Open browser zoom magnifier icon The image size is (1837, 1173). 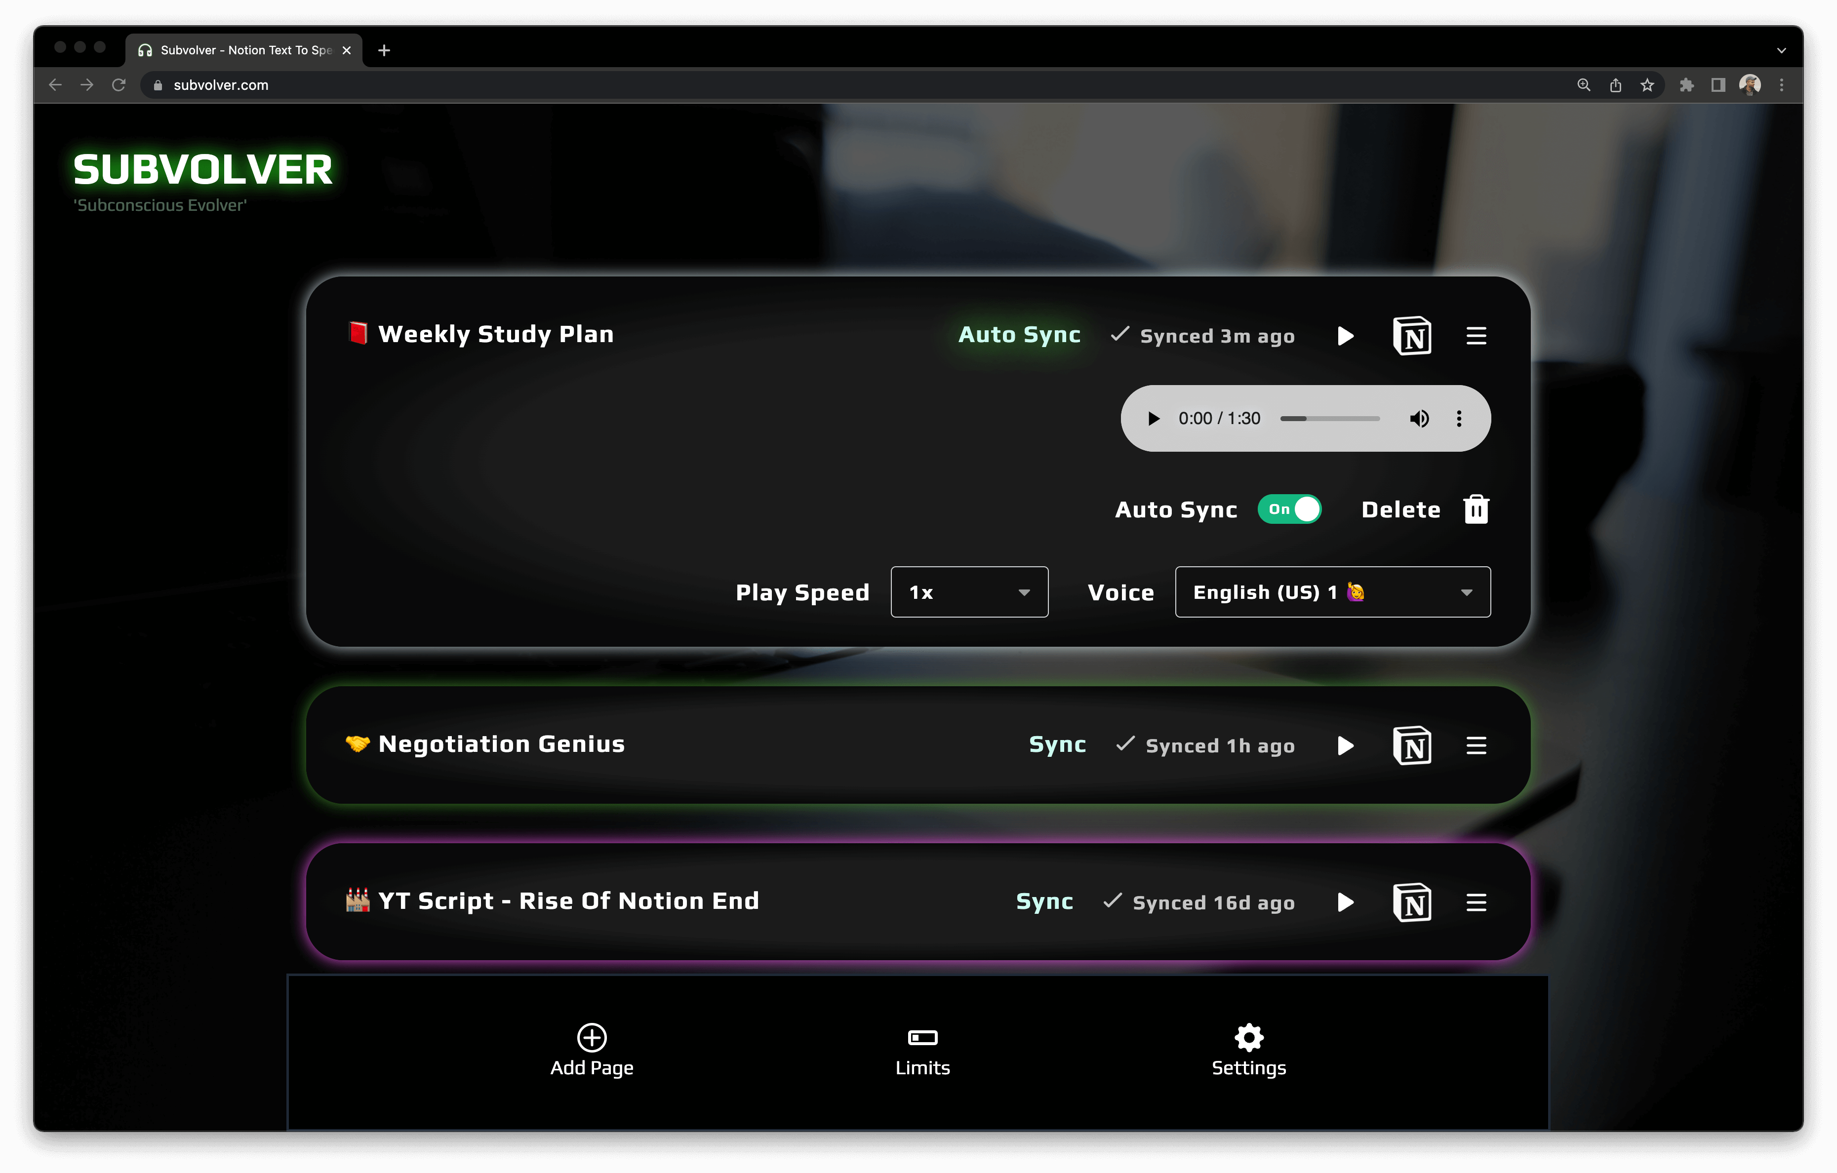pos(1584,84)
